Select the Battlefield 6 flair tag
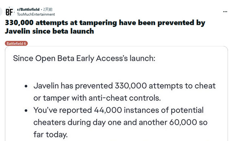Image resolution: width=231 pixels, height=141 pixels. [16, 43]
